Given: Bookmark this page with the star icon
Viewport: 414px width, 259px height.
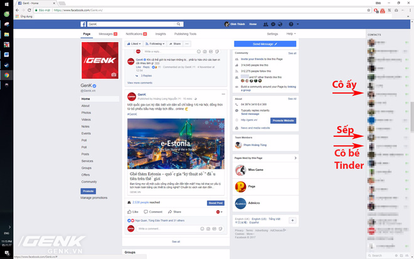Looking at the screenshot, I should (x=369, y=10).
